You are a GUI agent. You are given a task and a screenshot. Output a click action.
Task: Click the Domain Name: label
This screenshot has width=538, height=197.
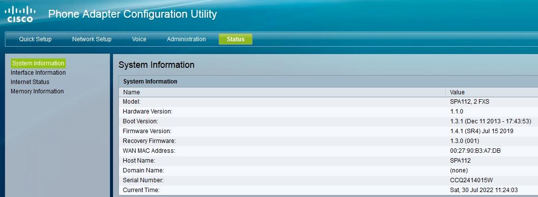(x=143, y=170)
